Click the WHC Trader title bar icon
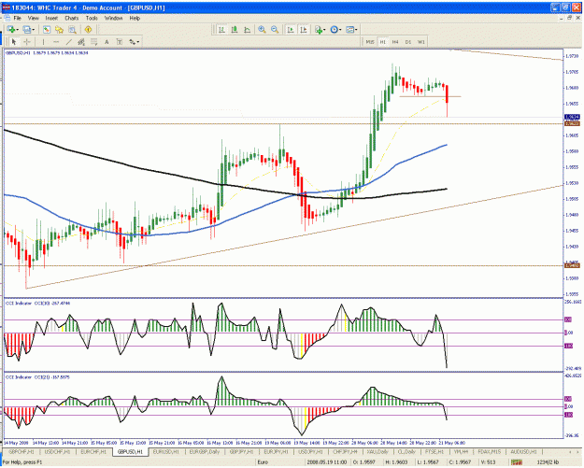This screenshot has height=468, width=584. click(x=6, y=7)
